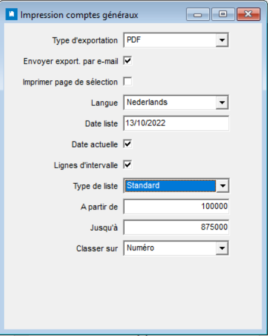268x336 pixels.
Task: Minimize the Impression comptes généraux window
Action: [198, 14]
